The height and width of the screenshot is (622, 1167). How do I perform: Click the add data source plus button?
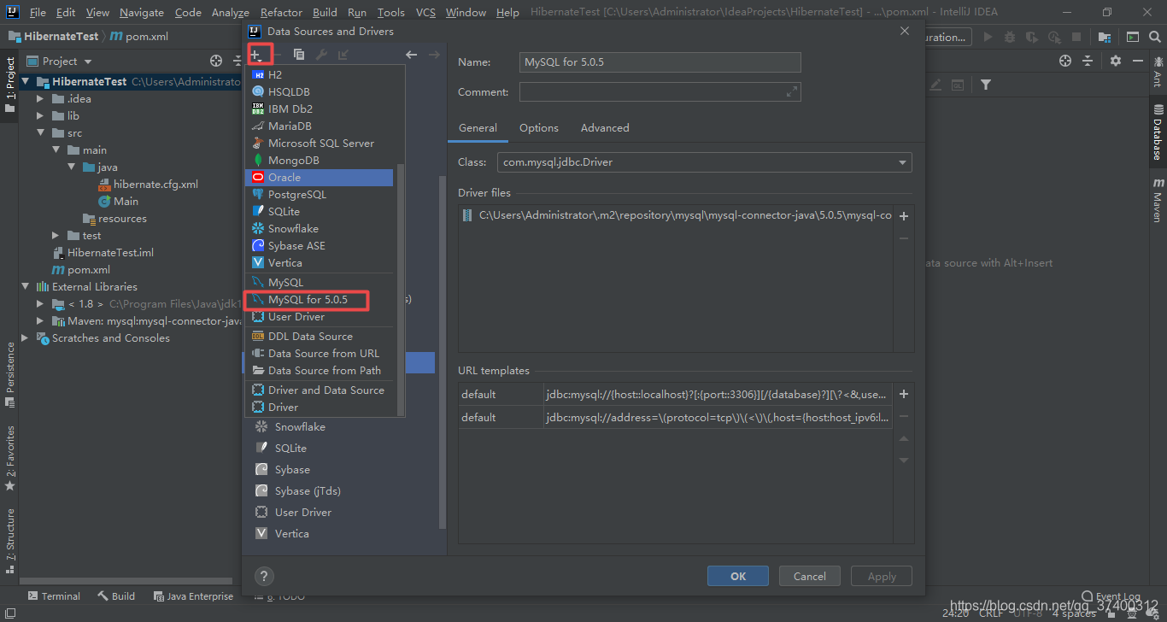point(256,54)
